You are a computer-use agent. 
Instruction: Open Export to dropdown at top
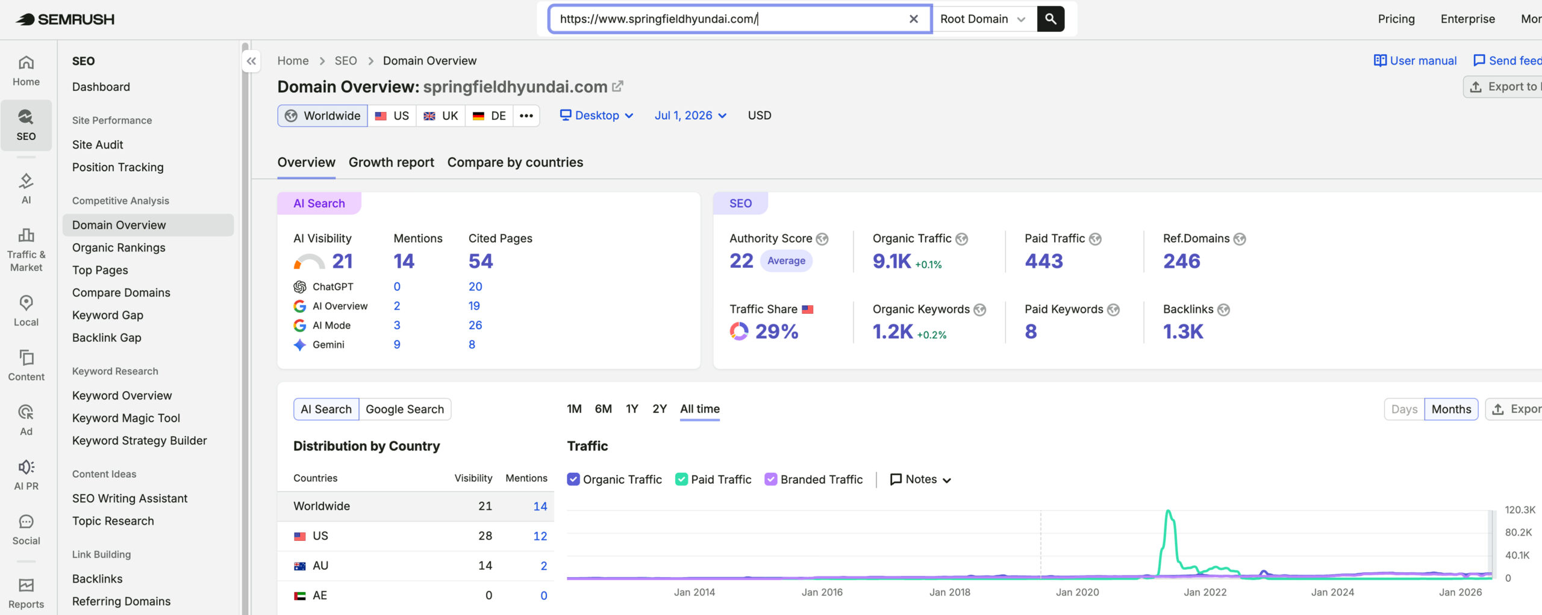(1503, 87)
